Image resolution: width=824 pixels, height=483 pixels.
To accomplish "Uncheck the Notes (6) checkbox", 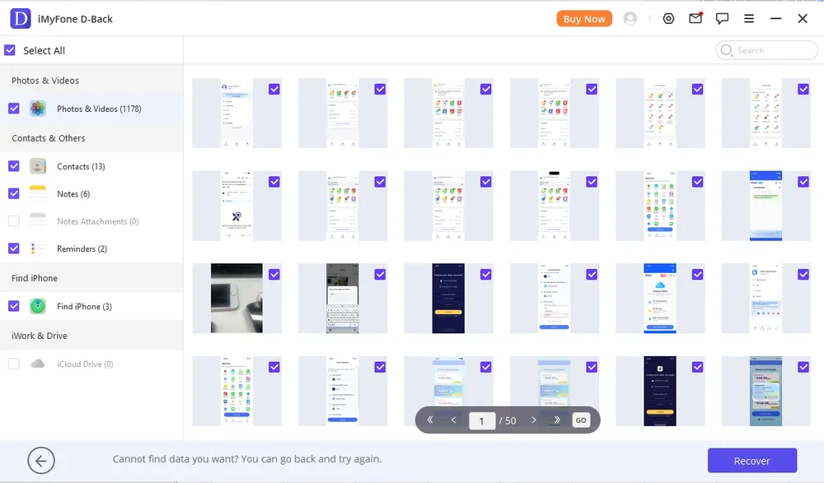I will click(14, 193).
